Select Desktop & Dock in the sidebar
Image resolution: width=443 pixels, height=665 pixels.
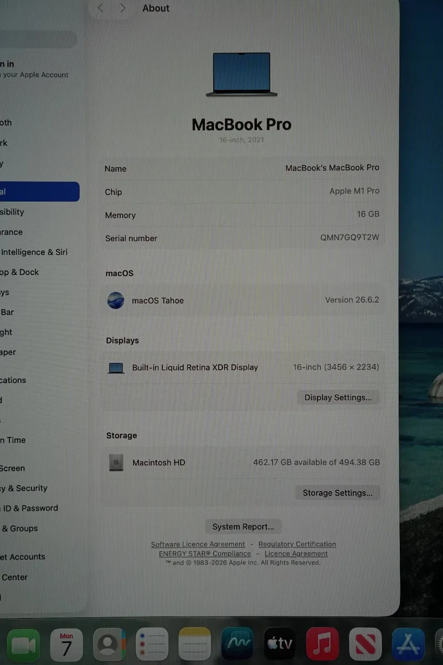click(x=19, y=272)
